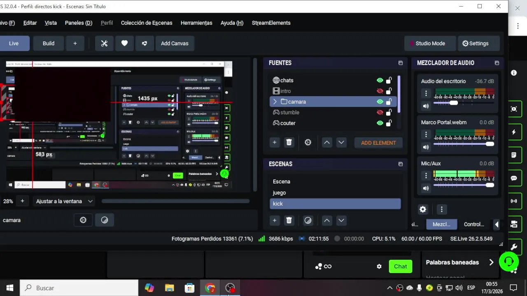Viewport: 527px width, 296px height.
Task: Move scene up in Escenas
Action: tap(326, 220)
